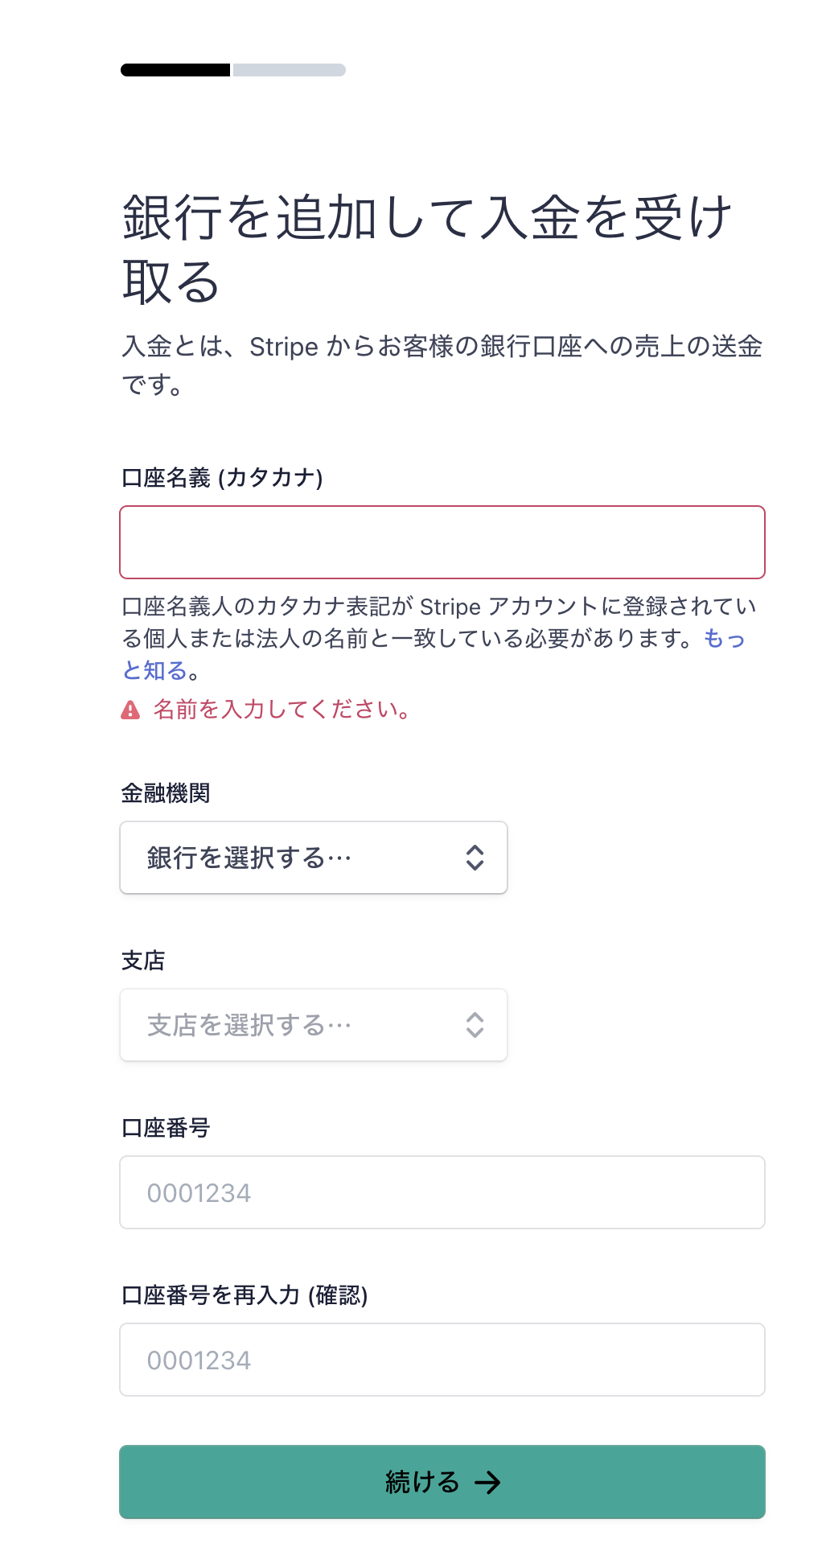Click the red warning triangle icon
This screenshot has width=822, height=1564.
[x=130, y=710]
